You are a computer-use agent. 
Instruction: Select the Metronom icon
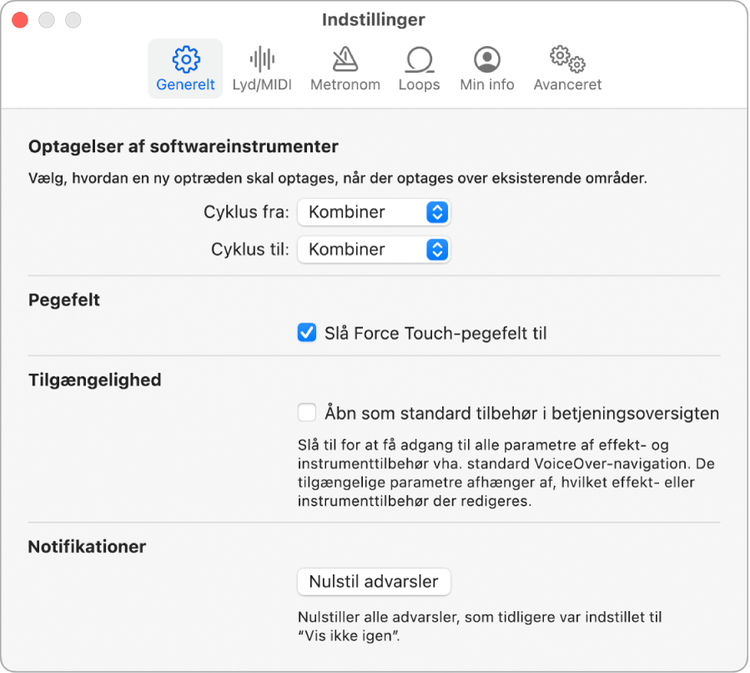coord(345,59)
